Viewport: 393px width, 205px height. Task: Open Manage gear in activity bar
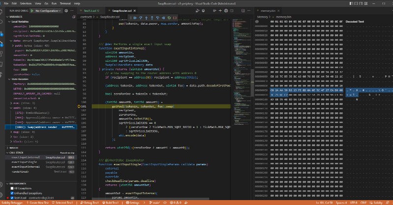[x=1, y=195]
